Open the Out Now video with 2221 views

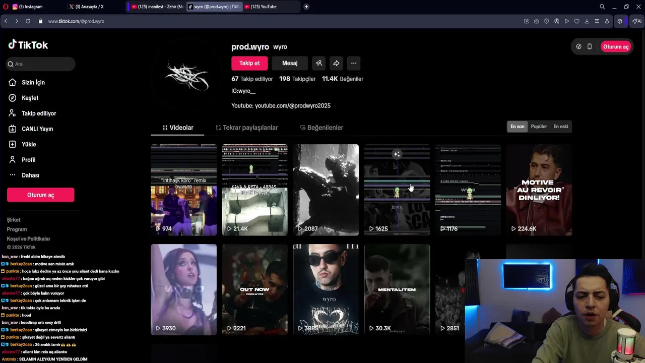tap(255, 290)
